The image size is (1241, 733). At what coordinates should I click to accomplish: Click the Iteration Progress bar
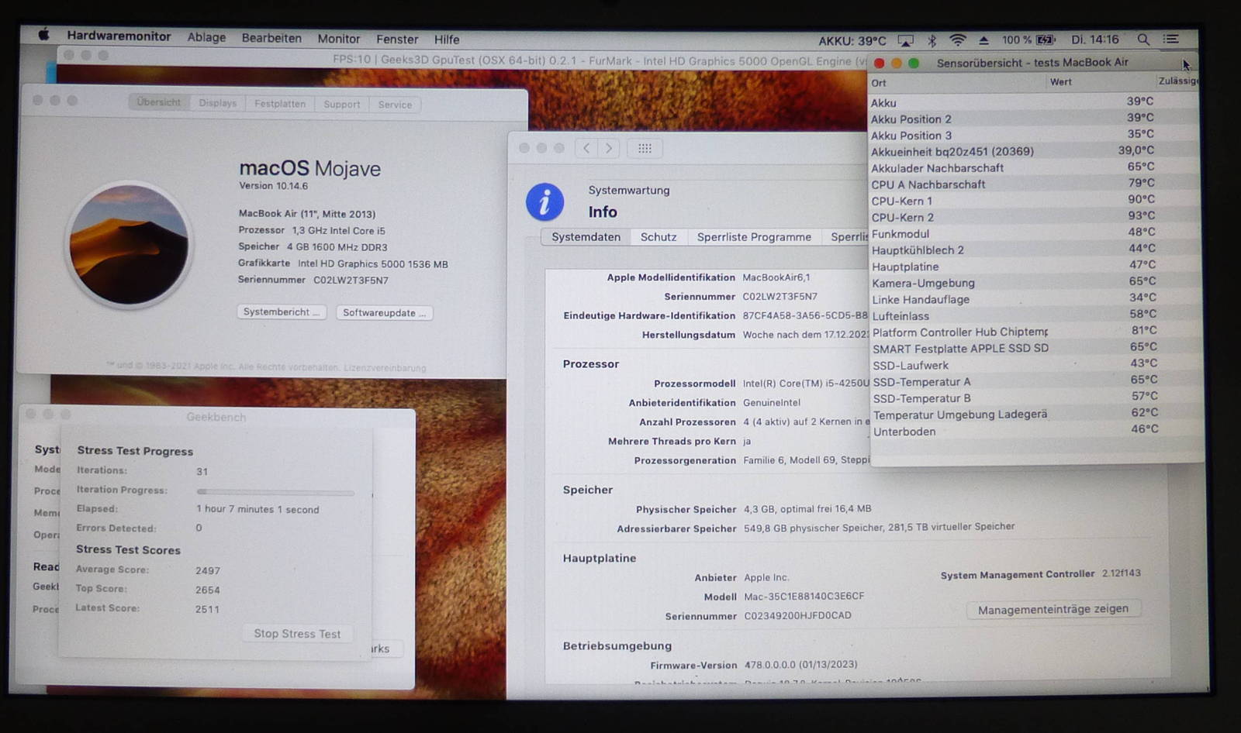[275, 492]
